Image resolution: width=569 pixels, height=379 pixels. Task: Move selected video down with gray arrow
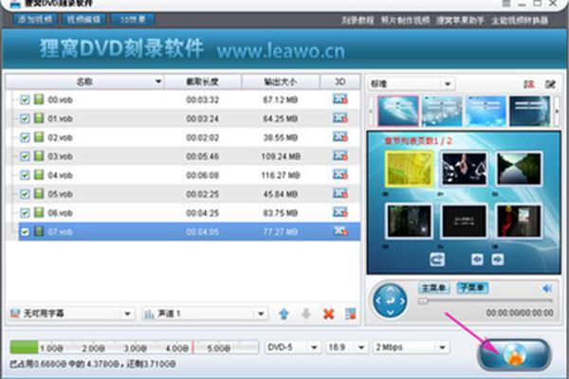point(306,314)
